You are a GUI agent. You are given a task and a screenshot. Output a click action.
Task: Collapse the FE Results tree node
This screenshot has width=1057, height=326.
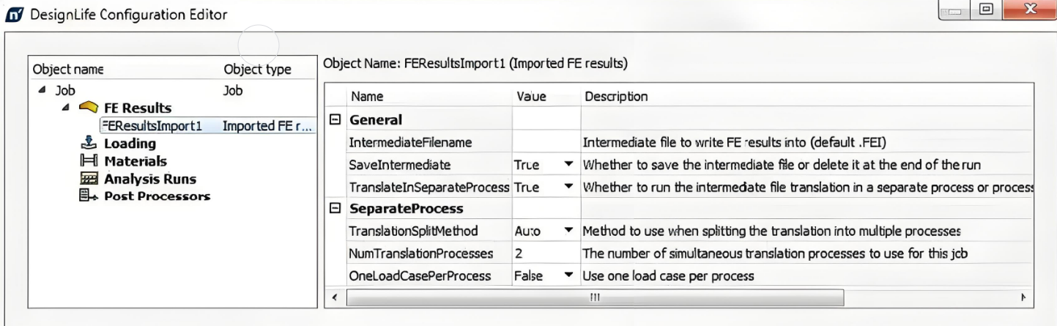point(67,108)
